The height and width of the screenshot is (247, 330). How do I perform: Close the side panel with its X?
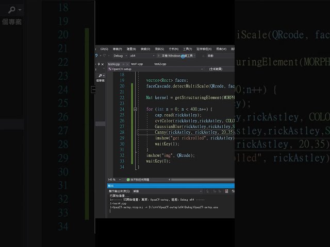pyautogui.click(x=103, y=64)
